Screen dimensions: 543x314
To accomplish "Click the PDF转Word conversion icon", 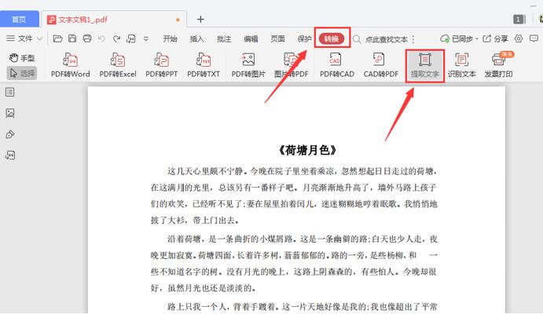I will coord(70,65).
